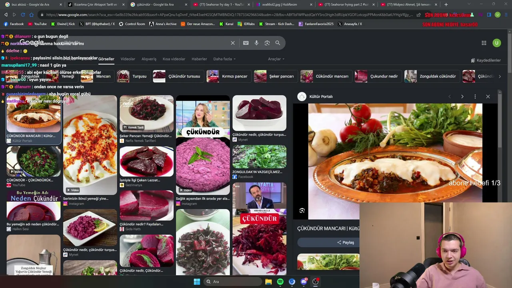Open the IDRlabs bookmark
Image resolution: width=512 pixels, height=288 pixels.
tap(246, 24)
